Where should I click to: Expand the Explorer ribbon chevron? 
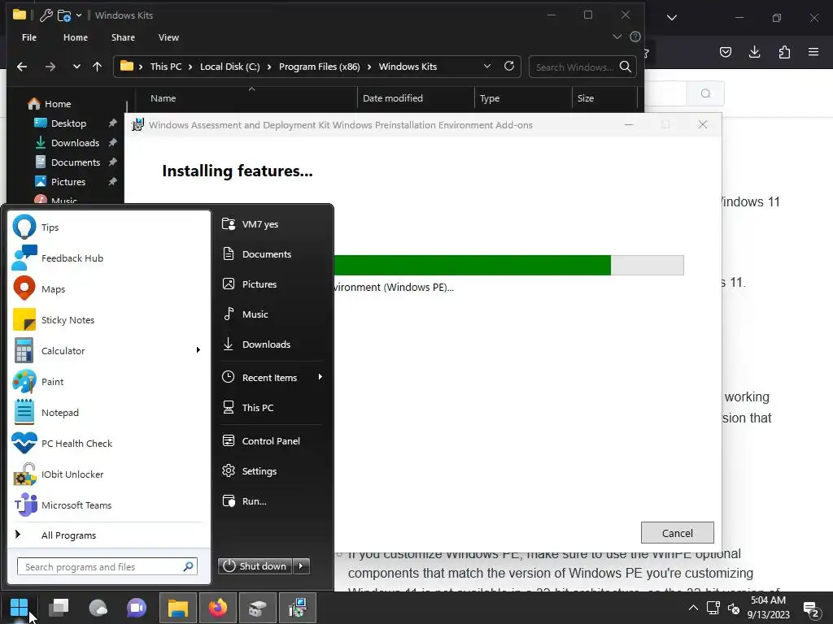[x=617, y=37]
